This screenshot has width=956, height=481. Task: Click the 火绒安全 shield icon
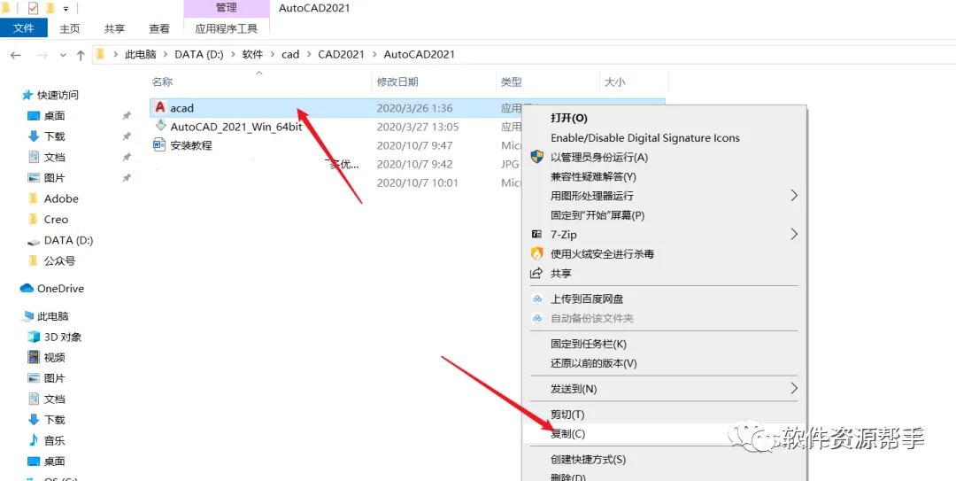[x=536, y=253]
